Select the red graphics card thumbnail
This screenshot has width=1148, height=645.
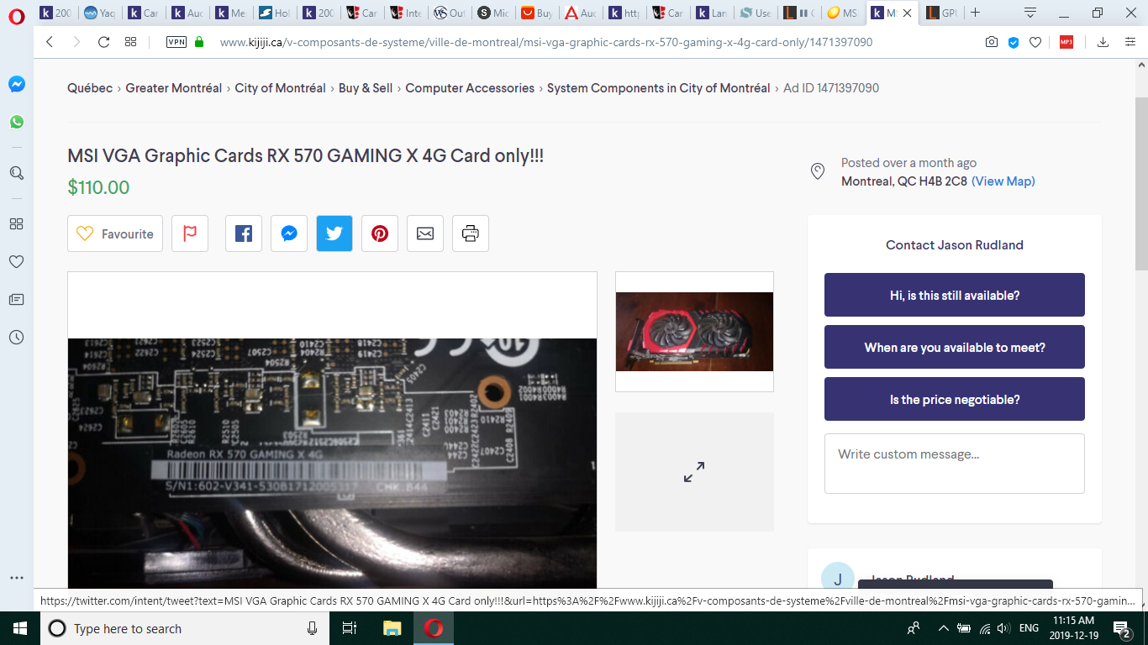(694, 332)
